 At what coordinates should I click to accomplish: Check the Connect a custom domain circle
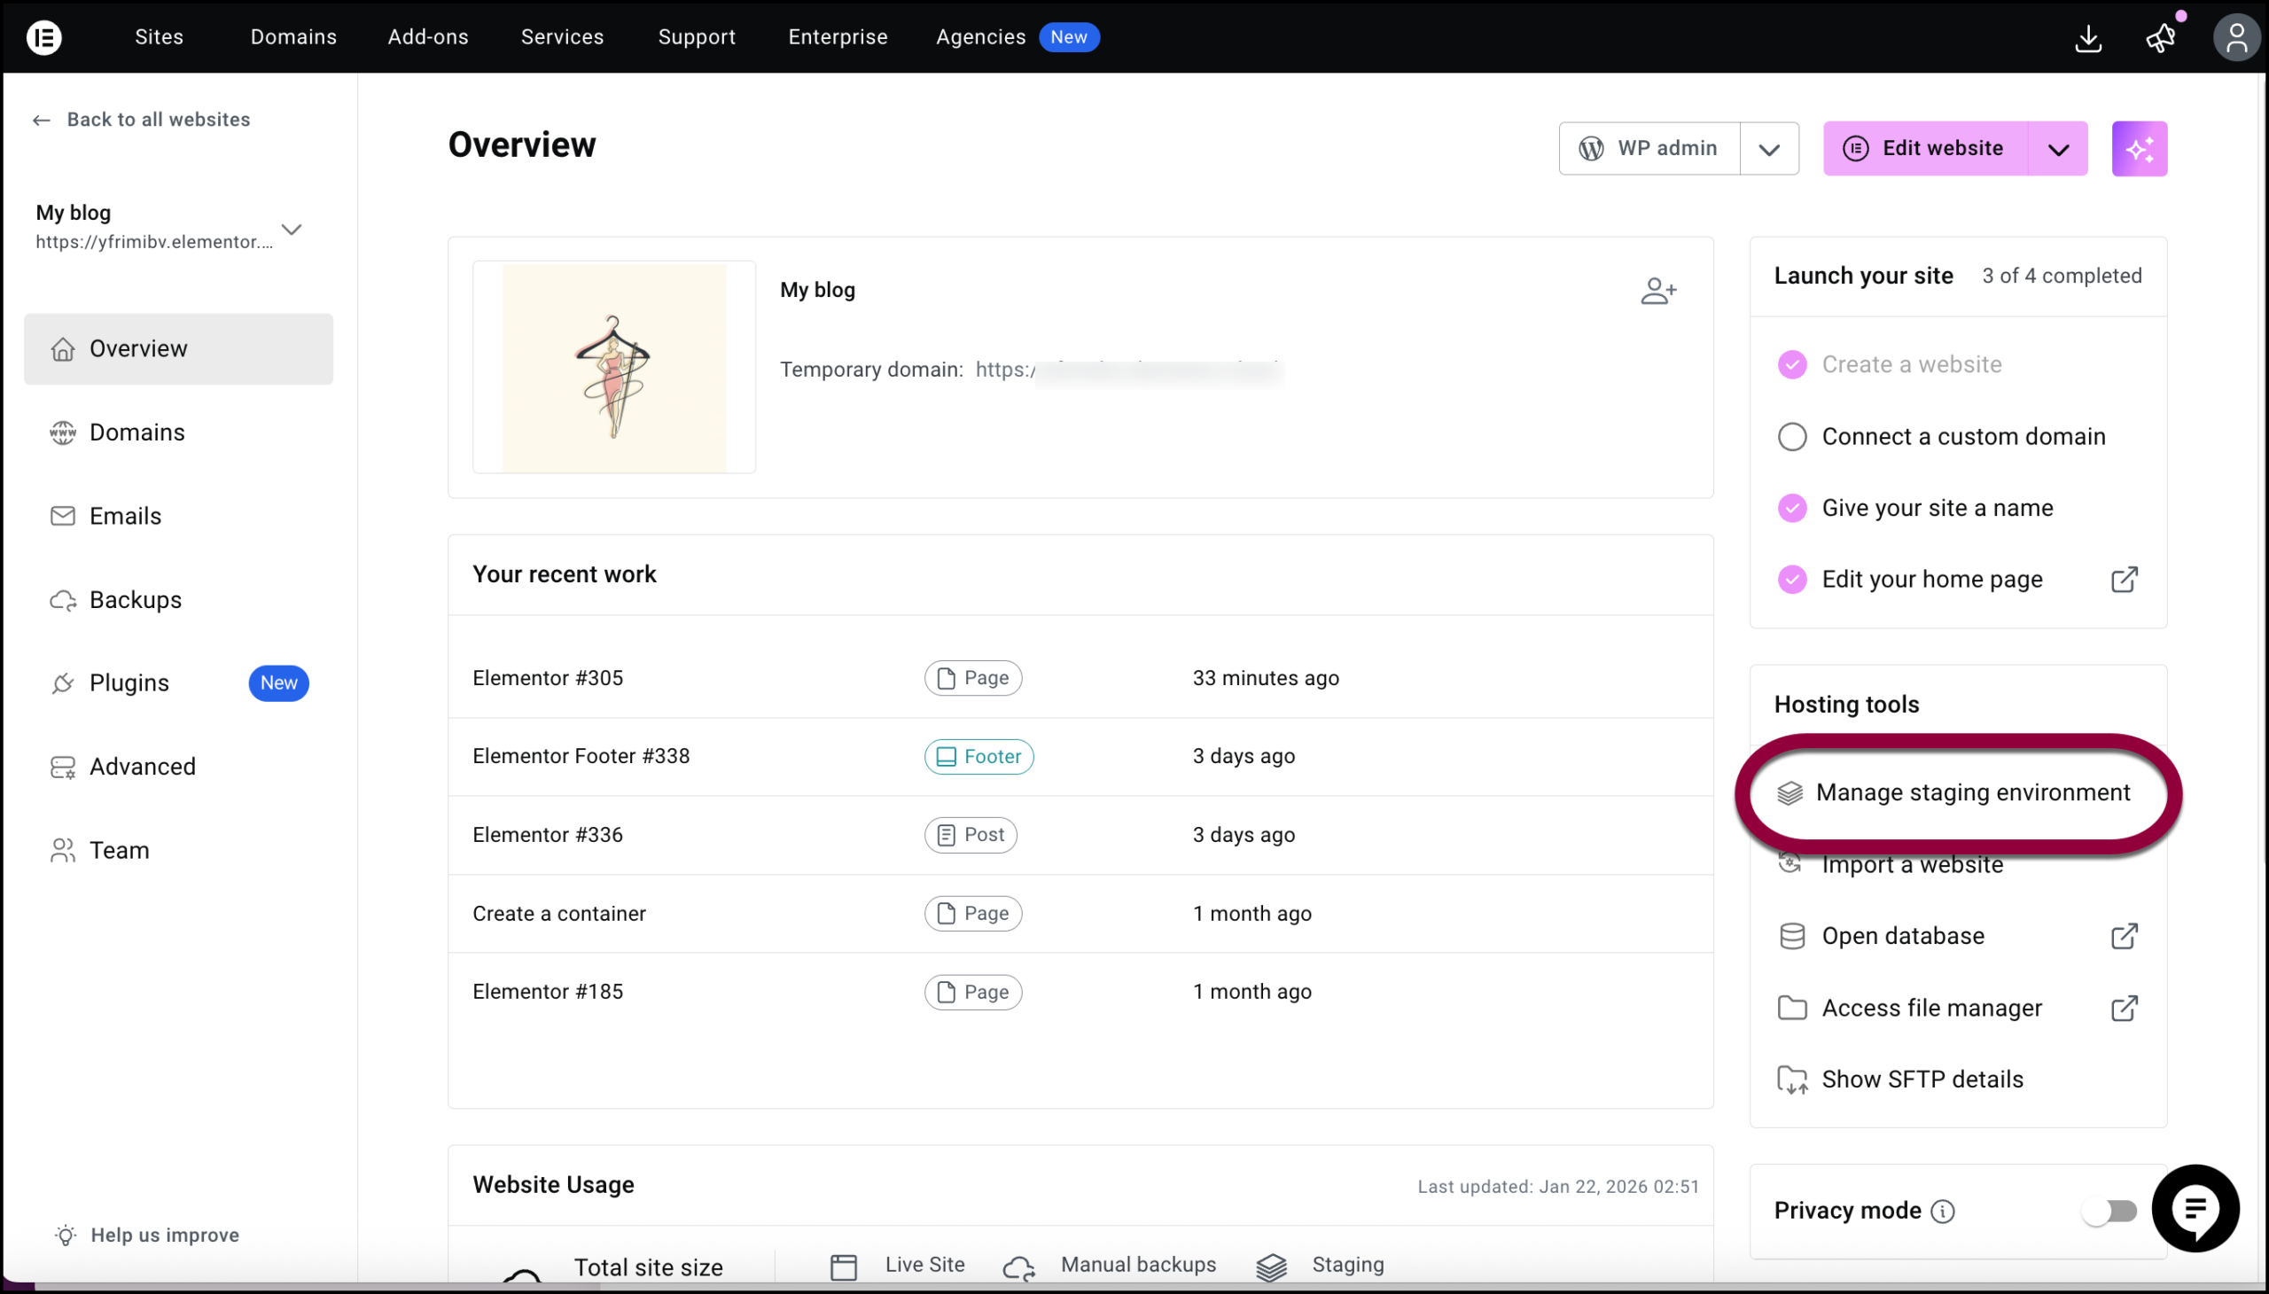(1792, 437)
